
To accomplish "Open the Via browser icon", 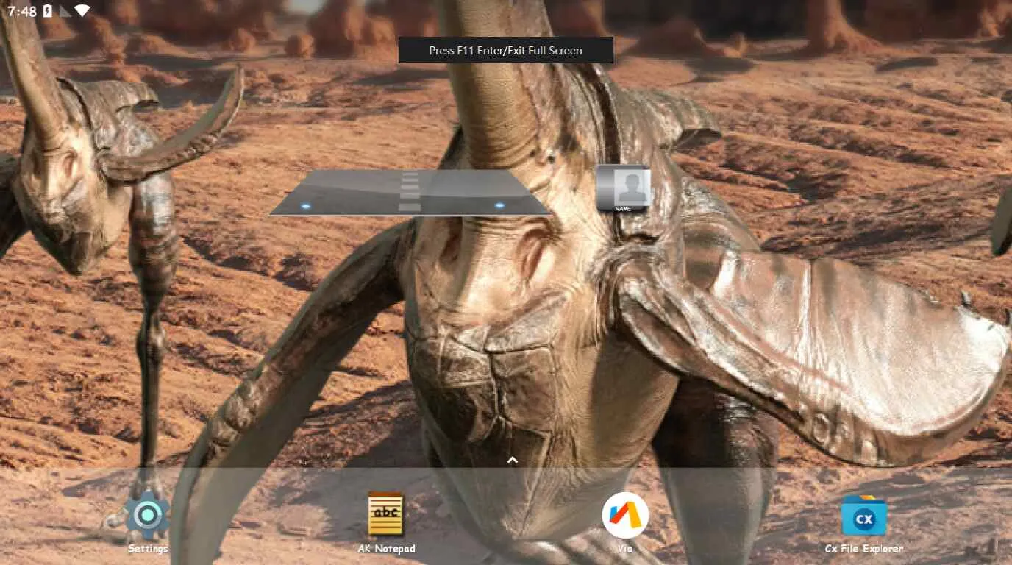I will click(x=625, y=515).
